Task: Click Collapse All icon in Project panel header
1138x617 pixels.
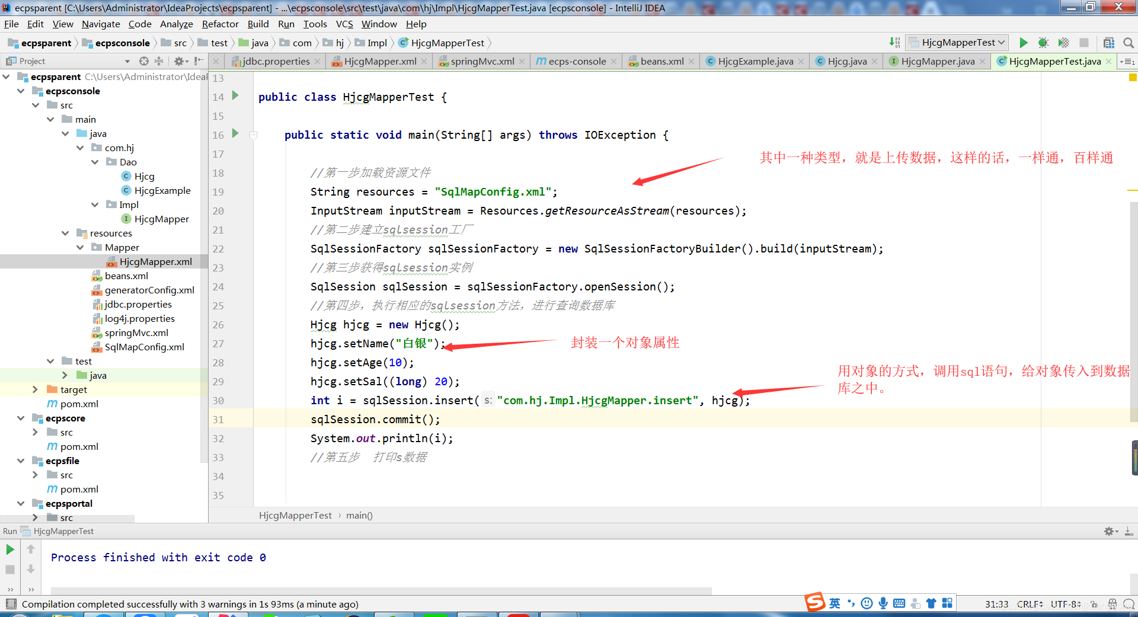Action: [x=159, y=61]
